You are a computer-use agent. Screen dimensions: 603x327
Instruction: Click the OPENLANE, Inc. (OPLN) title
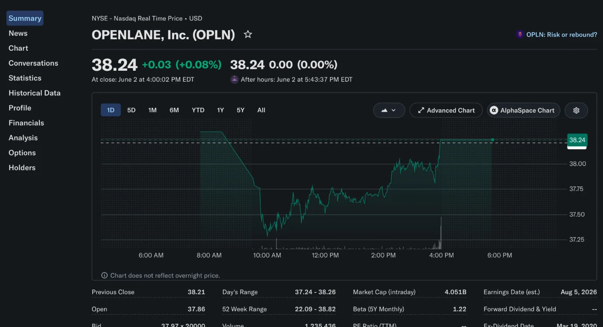pyautogui.click(x=163, y=34)
